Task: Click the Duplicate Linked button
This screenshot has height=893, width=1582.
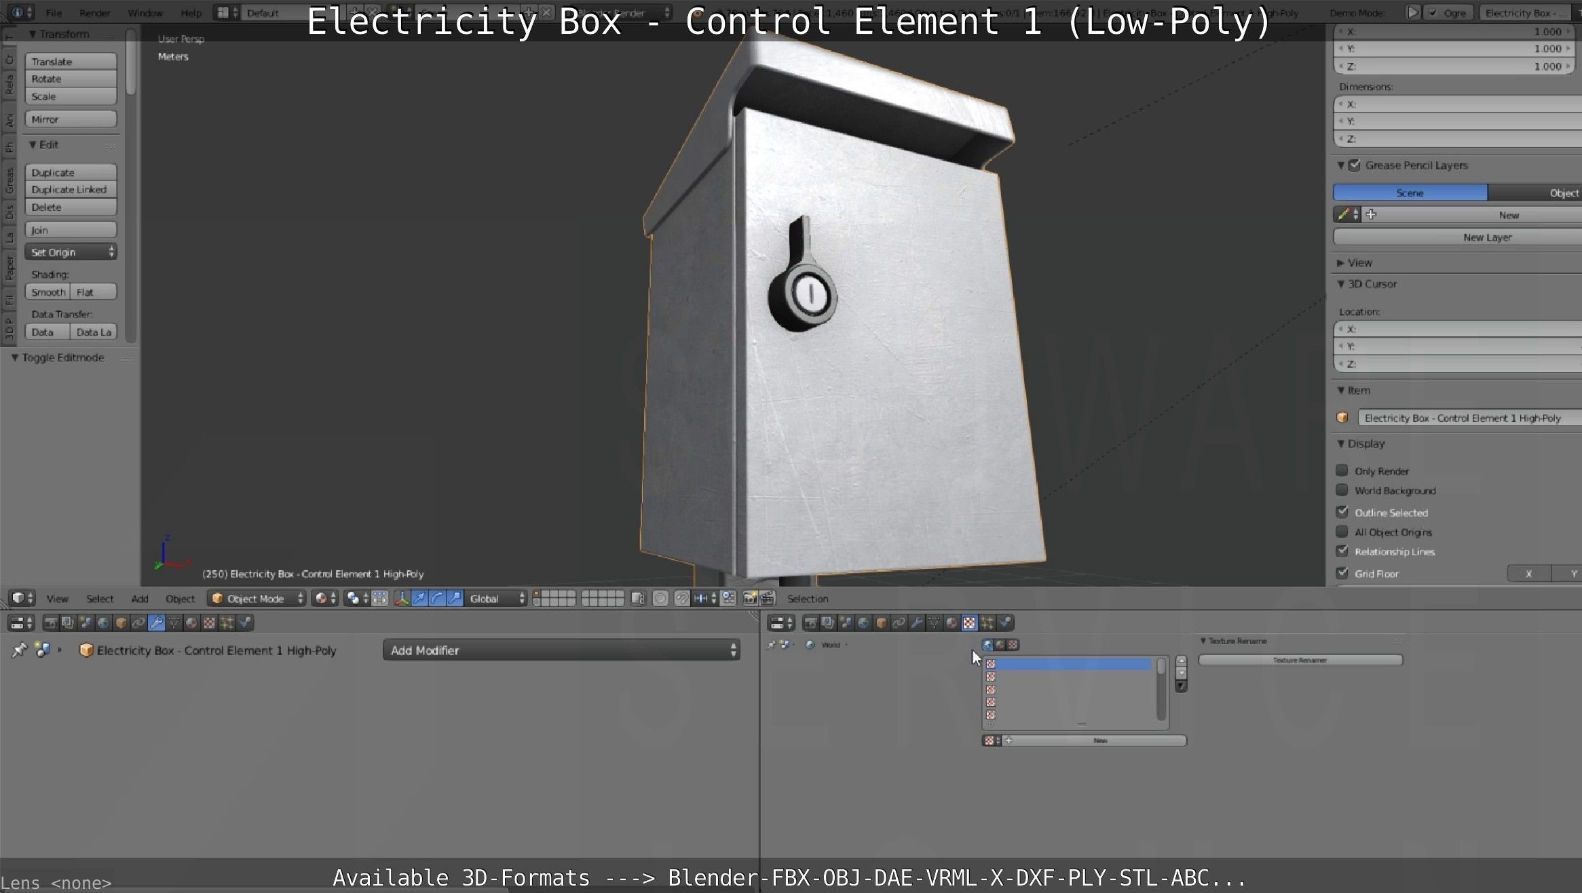Action: pyautogui.click(x=71, y=189)
